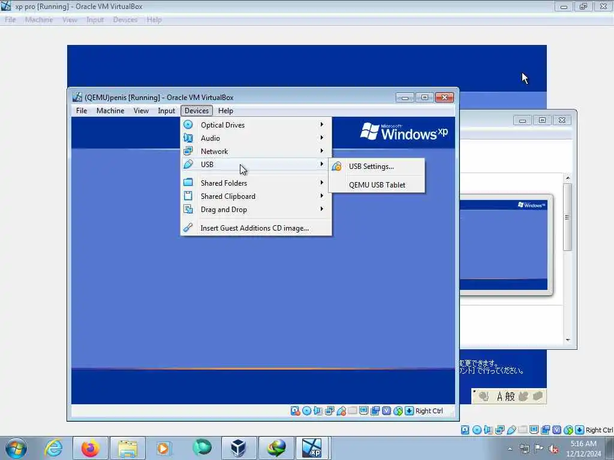This screenshot has height=460, width=614.
Task: Select the QEMU USB Tablet device
Action: 377,184
